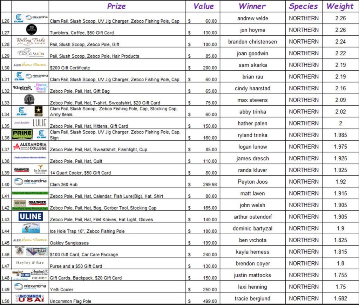The image size is (359, 305).
Task: Click the prize $200 Gift Certificate
Action: (x=70, y=68)
